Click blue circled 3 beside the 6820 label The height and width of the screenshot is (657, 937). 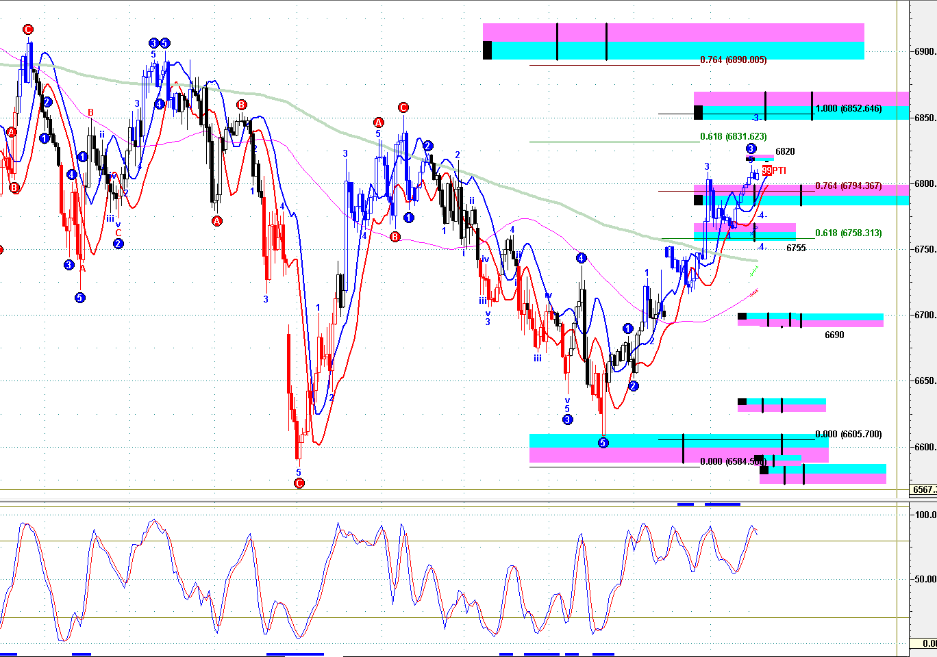coord(751,149)
